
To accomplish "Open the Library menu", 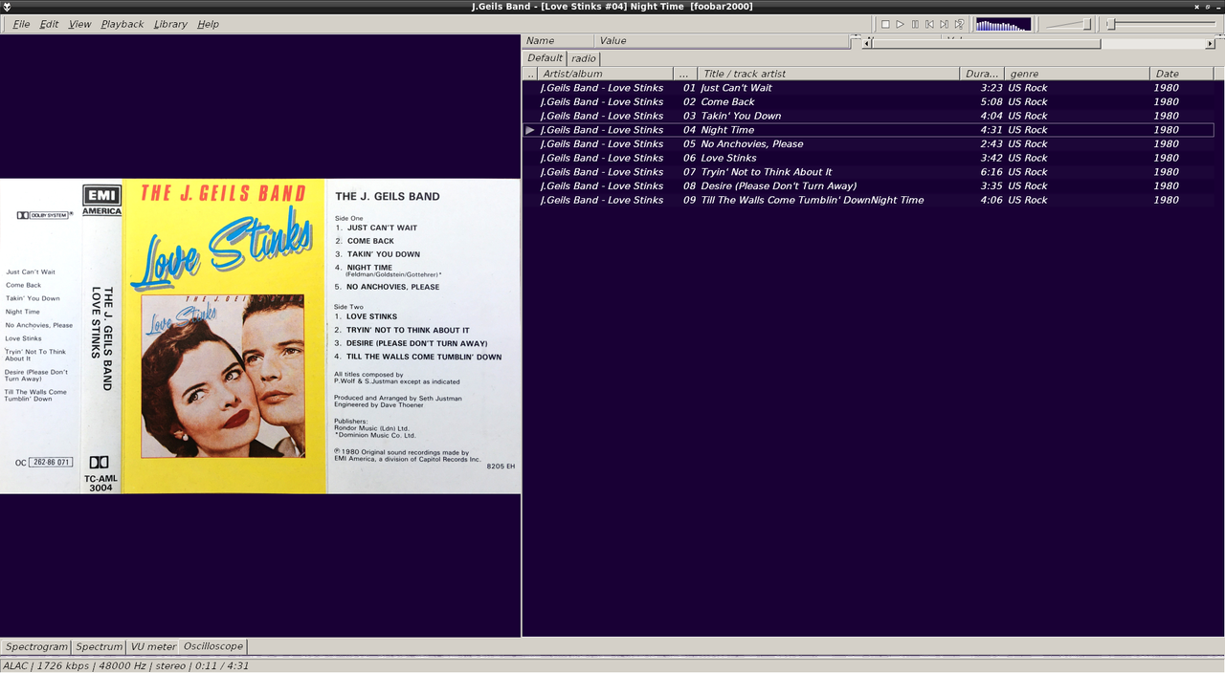I will click(x=170, y=24).
